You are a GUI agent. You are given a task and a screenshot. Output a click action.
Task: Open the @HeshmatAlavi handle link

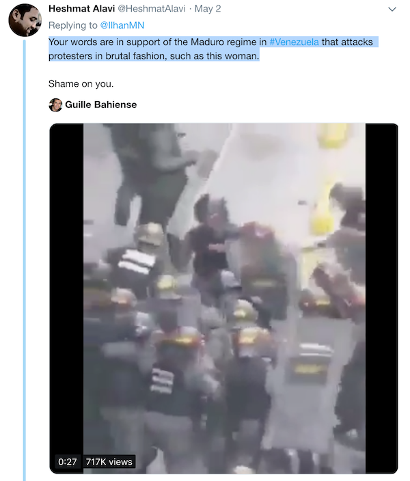[x=152, y=9]
